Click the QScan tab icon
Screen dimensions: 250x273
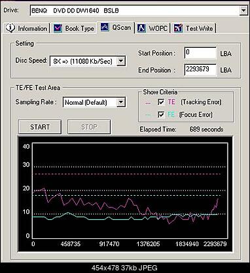click(x=105, y=27)
